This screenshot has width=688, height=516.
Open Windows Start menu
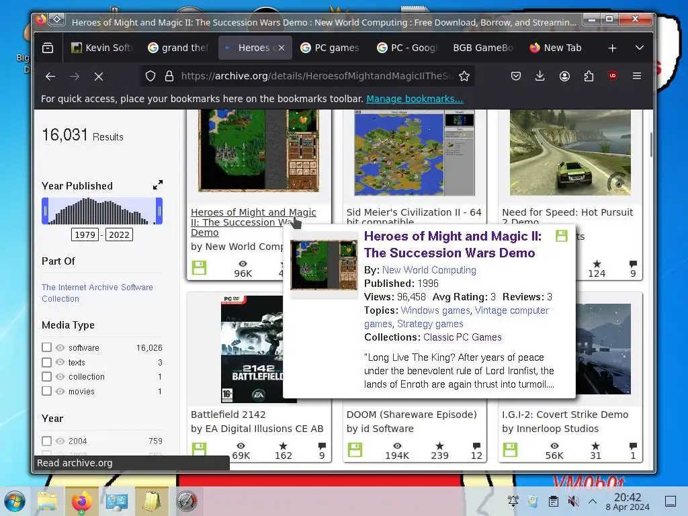[x=15, y=501]
